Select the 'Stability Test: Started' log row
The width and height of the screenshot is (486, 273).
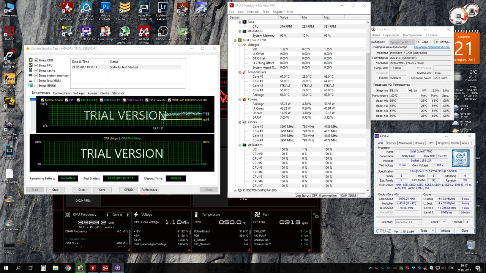click(x=126, y=67)
